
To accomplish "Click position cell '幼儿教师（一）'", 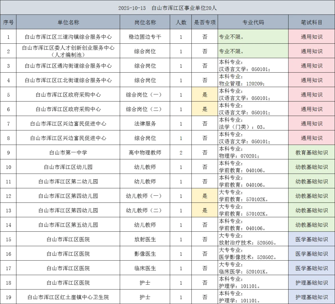I will pos(145,196).
